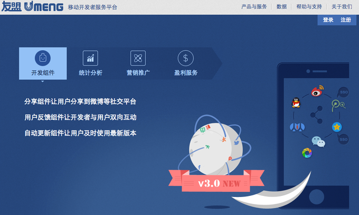Tap the QQ penguin icon
The height and width of the screenshot is (215, 359).
tap(296, 102)
